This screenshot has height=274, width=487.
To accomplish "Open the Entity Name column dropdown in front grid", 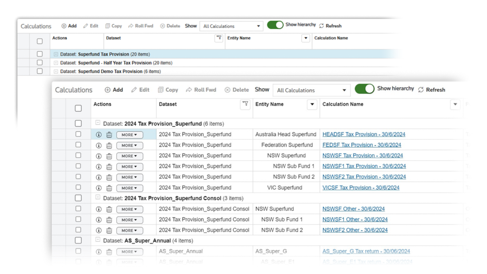I will [x=312, y=104].
